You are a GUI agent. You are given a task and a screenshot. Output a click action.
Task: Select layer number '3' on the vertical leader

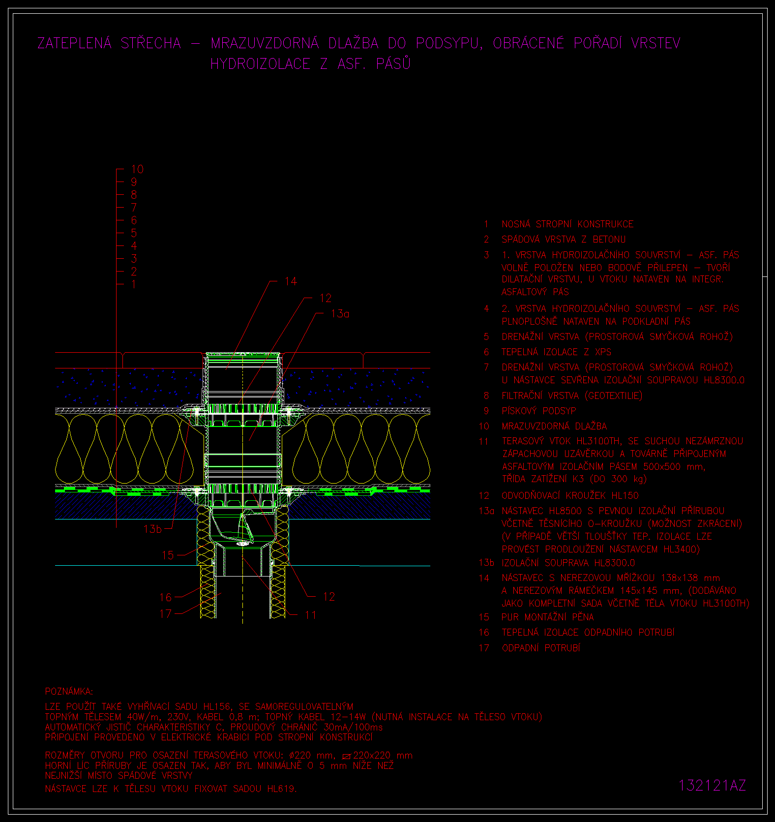click(134, 259)
